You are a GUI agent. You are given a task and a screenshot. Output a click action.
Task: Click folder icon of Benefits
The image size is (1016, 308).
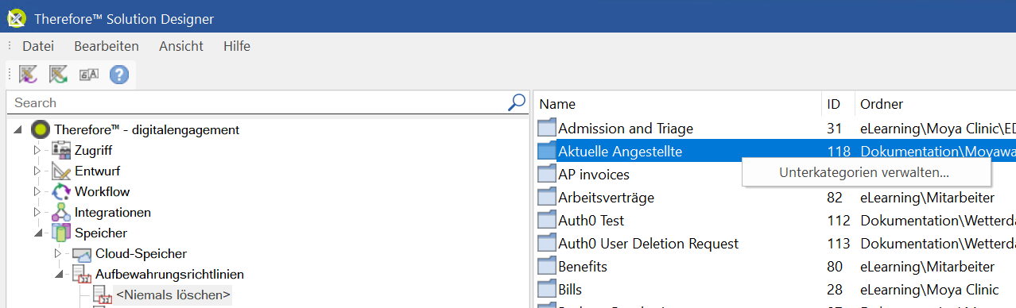(546, 266)
